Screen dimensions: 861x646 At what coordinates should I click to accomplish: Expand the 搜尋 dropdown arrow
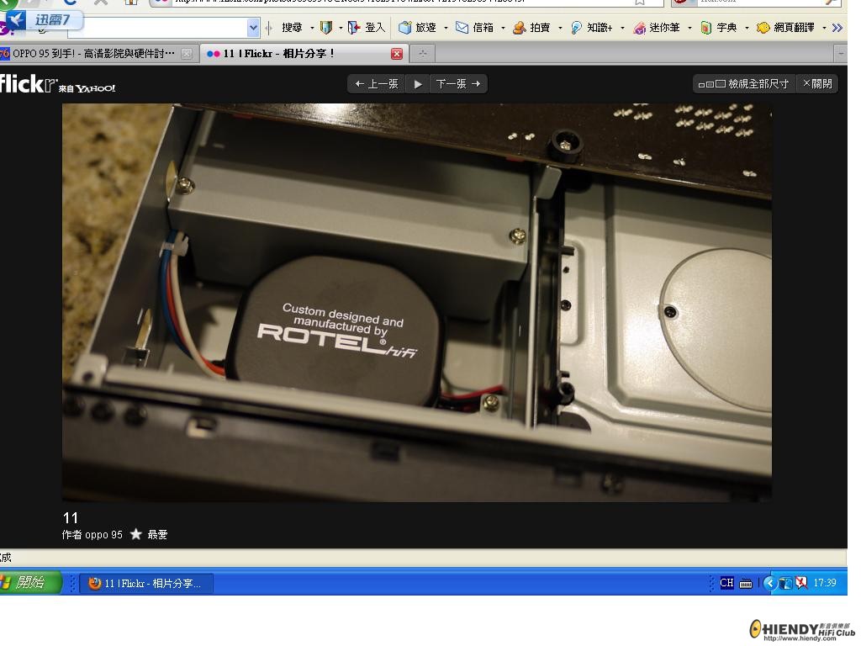(312, 28)
